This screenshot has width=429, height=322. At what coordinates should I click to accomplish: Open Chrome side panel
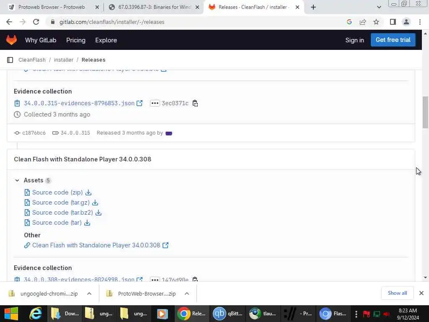[393, 22]
